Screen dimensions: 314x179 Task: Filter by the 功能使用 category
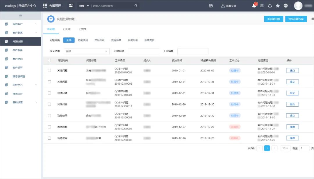pos(83,40)
